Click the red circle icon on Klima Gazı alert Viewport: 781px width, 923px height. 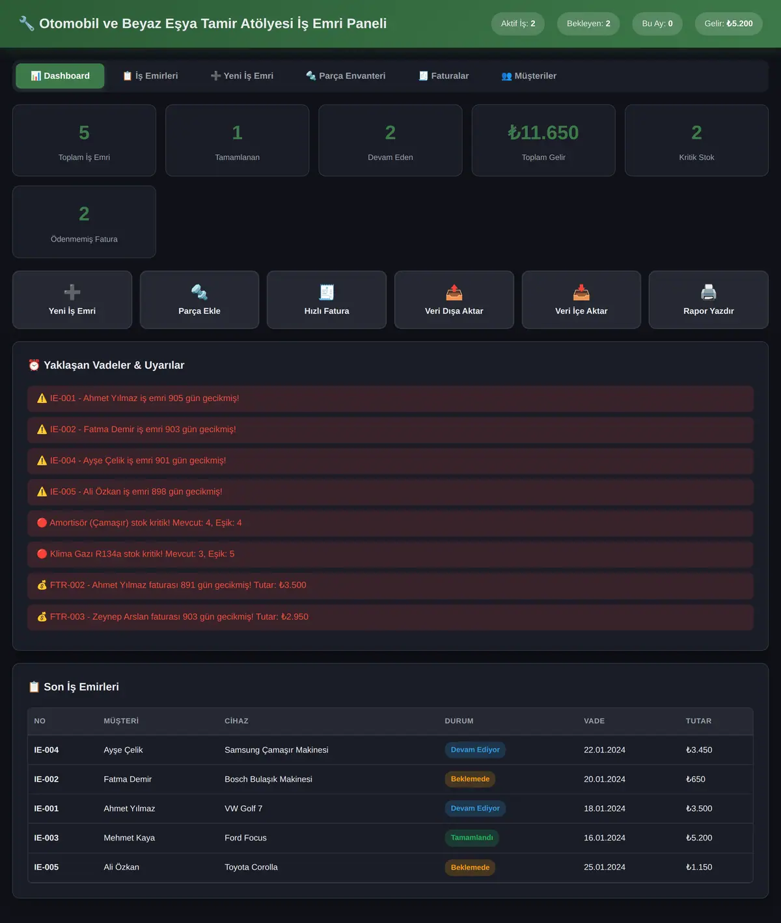pyautogui.click(x=42, y=554)
